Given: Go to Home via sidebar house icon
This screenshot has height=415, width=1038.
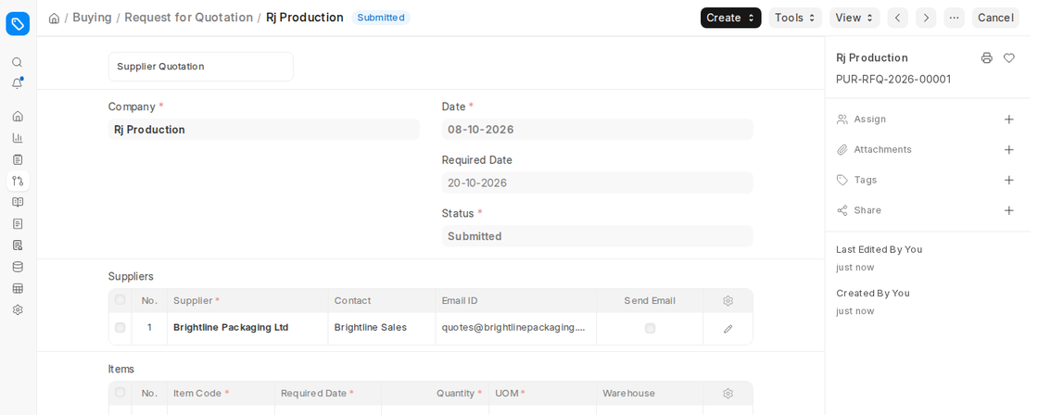Looking at the screenshot, I should [x=18, y=116].
